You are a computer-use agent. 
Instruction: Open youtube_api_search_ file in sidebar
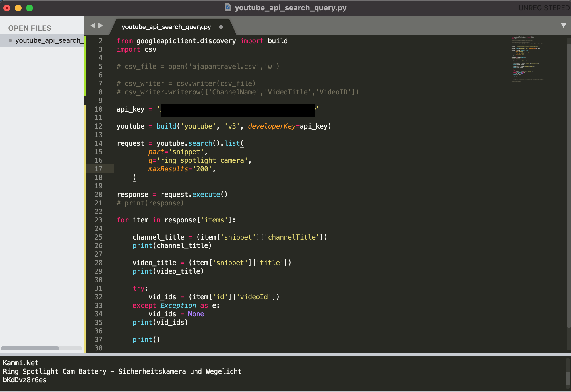point(49,40)
